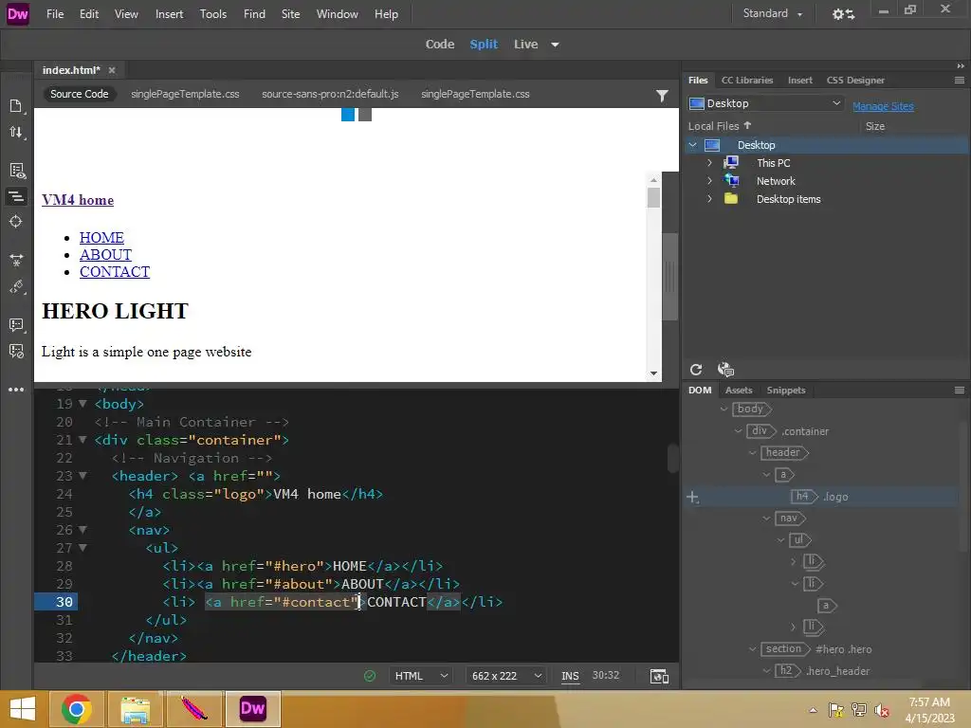The width and height of the screenshot is (971, 728).
Task: Click the globe server connection icon in Files panel
Action: 725,370
